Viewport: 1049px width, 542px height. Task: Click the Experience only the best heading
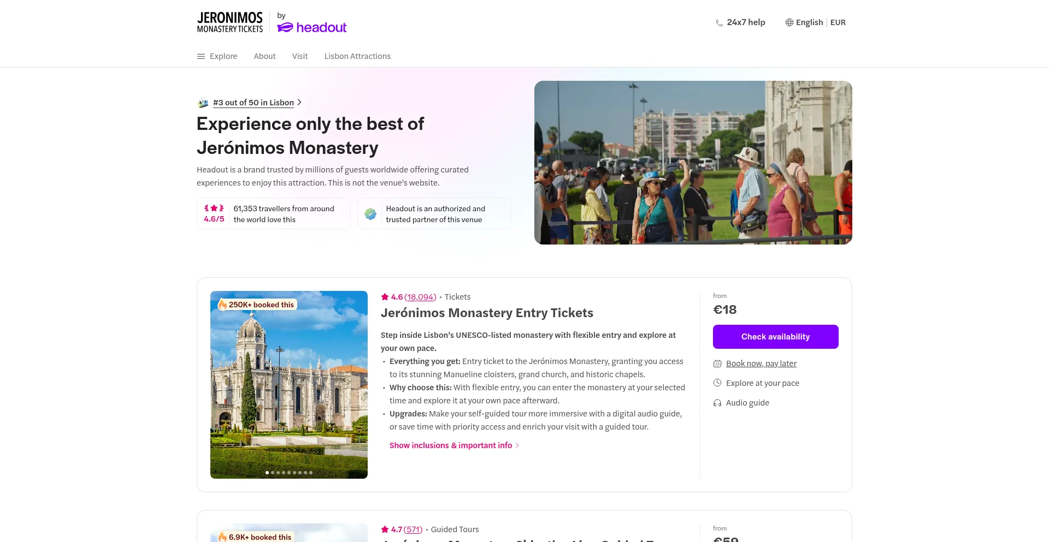(310, 136)
